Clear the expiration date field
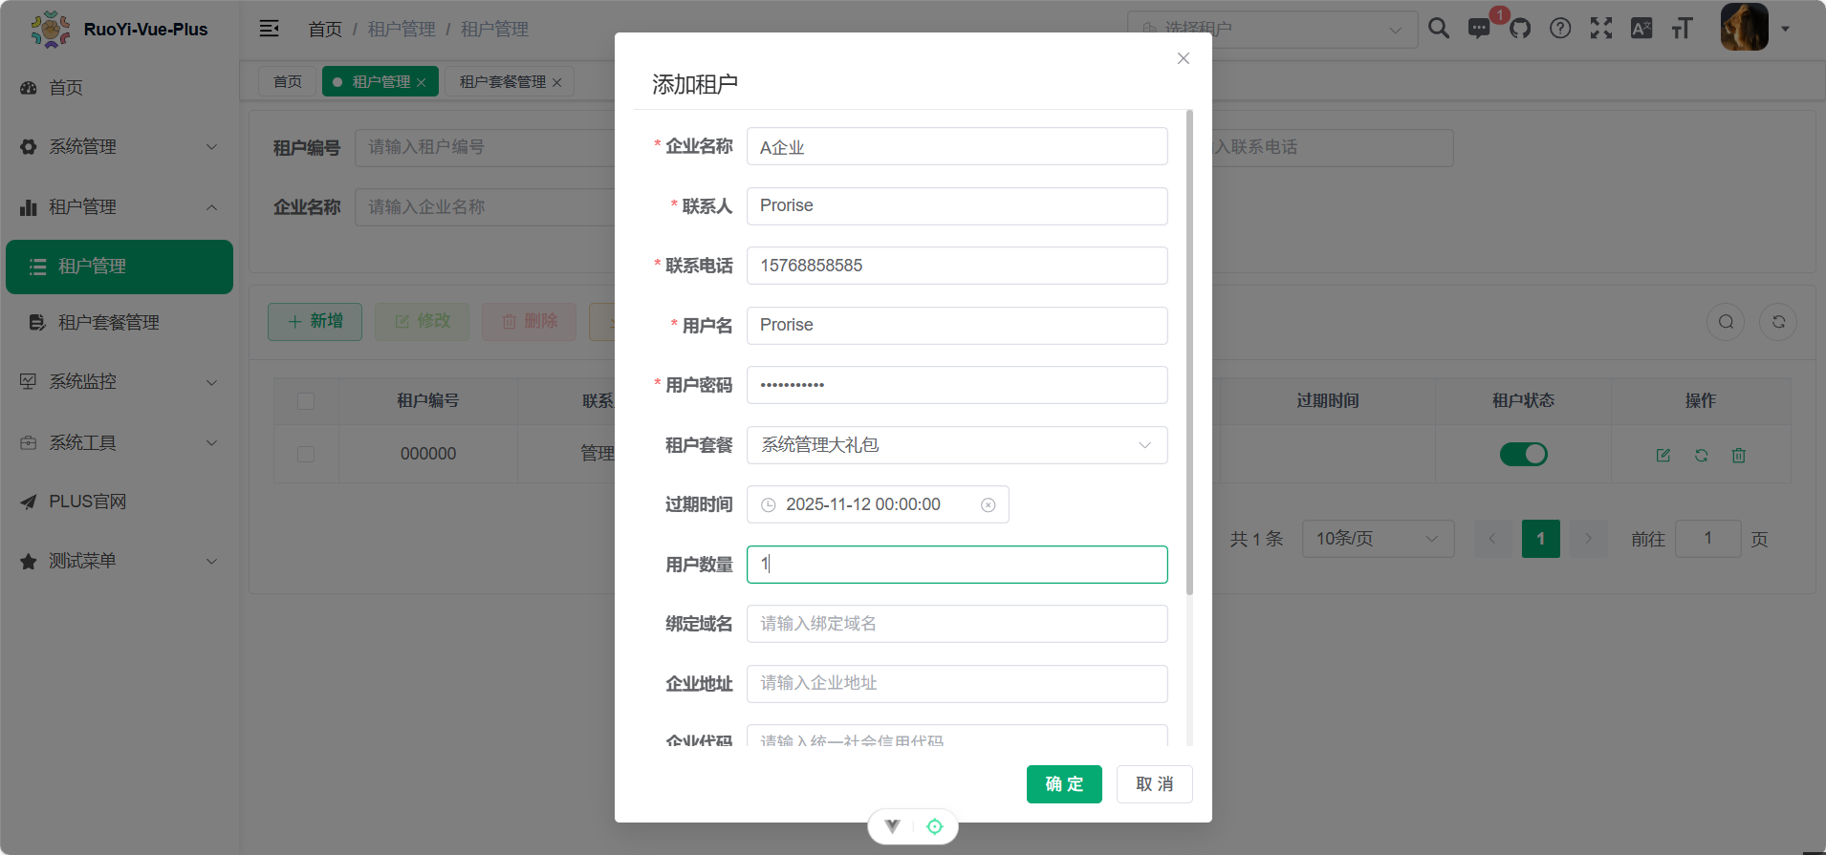1826x855 pixels. pos(989,505)
